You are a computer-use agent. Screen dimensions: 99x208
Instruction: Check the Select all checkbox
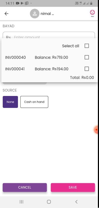click(87, 46)
